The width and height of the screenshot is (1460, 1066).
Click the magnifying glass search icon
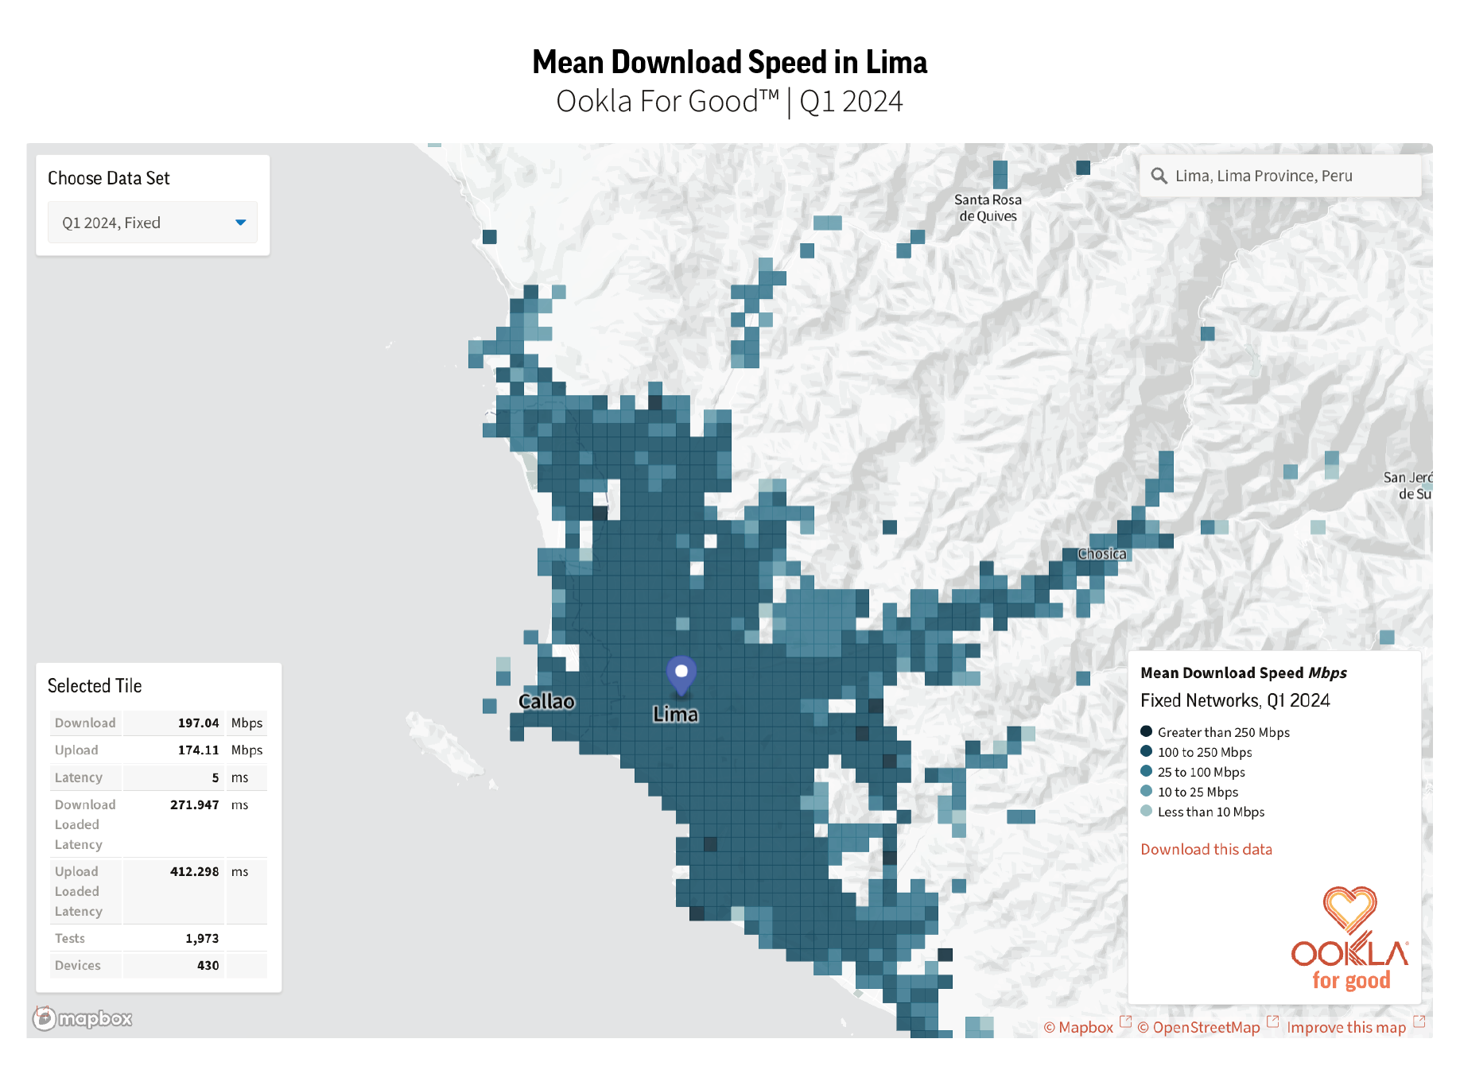pyautogui.click(x=1159, y=176)
